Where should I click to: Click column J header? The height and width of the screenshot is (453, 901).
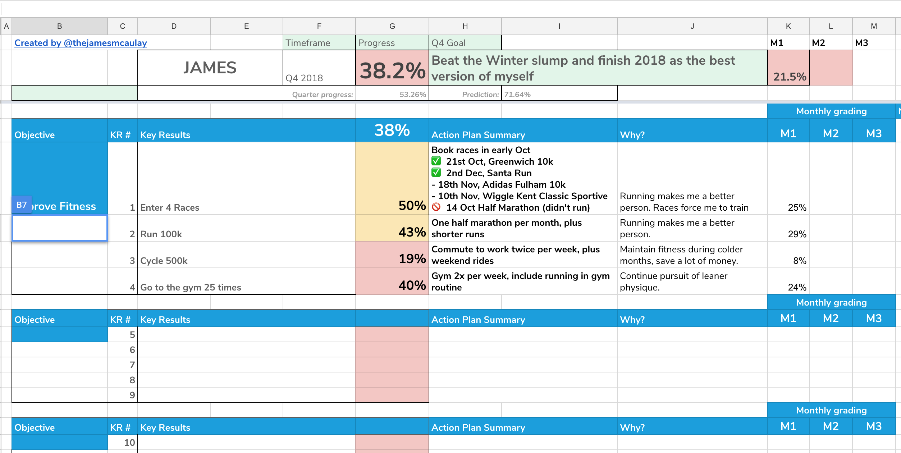point(692,26)
